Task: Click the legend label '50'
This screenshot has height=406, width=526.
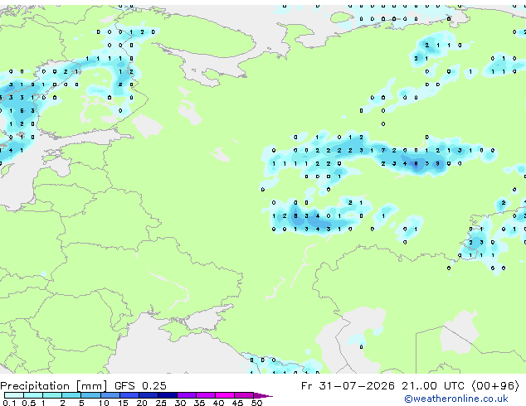Action: click(256, 403)
